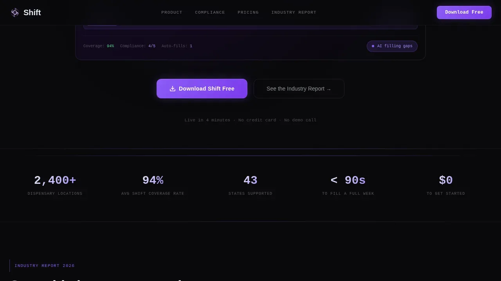Click the download icon in Download Shift Free
The height and width of the screenshot is (281, 501).
point(173,89)
